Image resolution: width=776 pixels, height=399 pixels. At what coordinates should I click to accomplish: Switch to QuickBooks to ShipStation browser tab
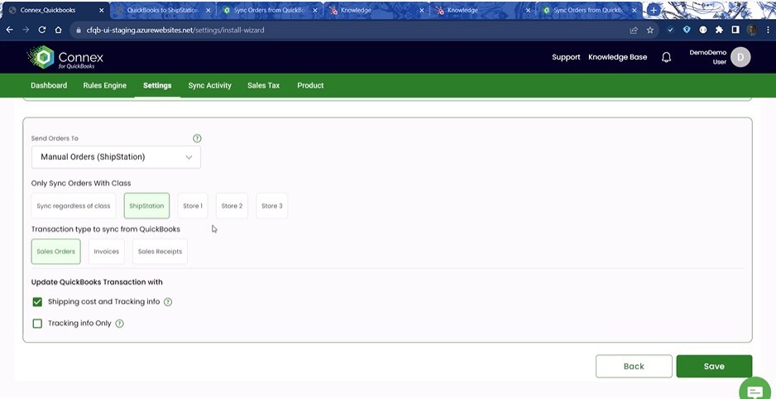pyautogui.click(x=162, y=10)
